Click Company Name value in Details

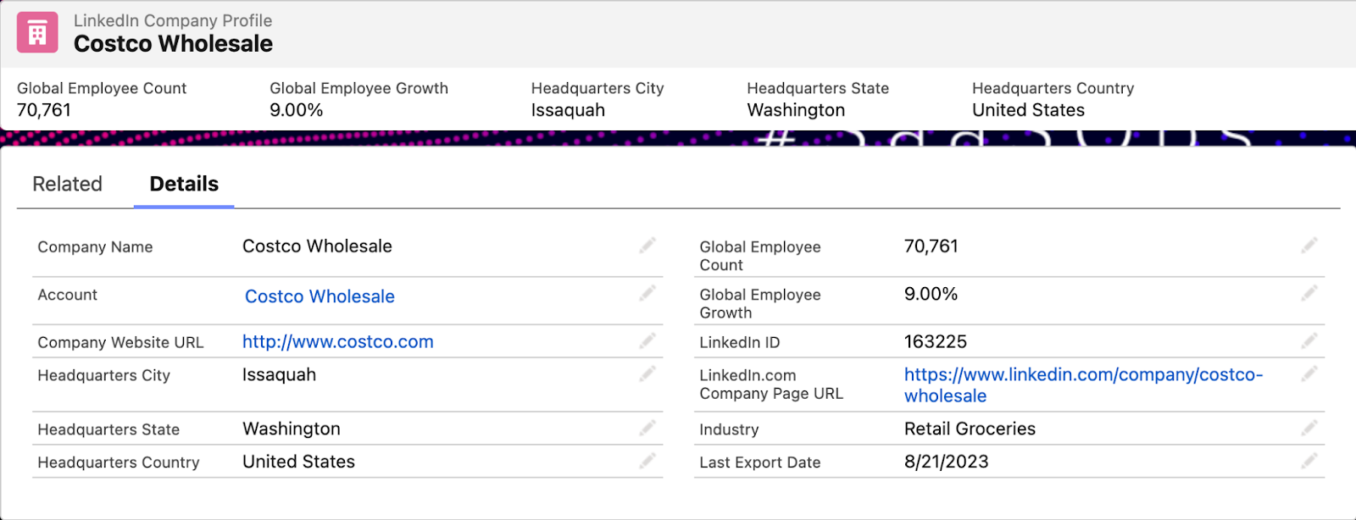(x=317, y=246)
